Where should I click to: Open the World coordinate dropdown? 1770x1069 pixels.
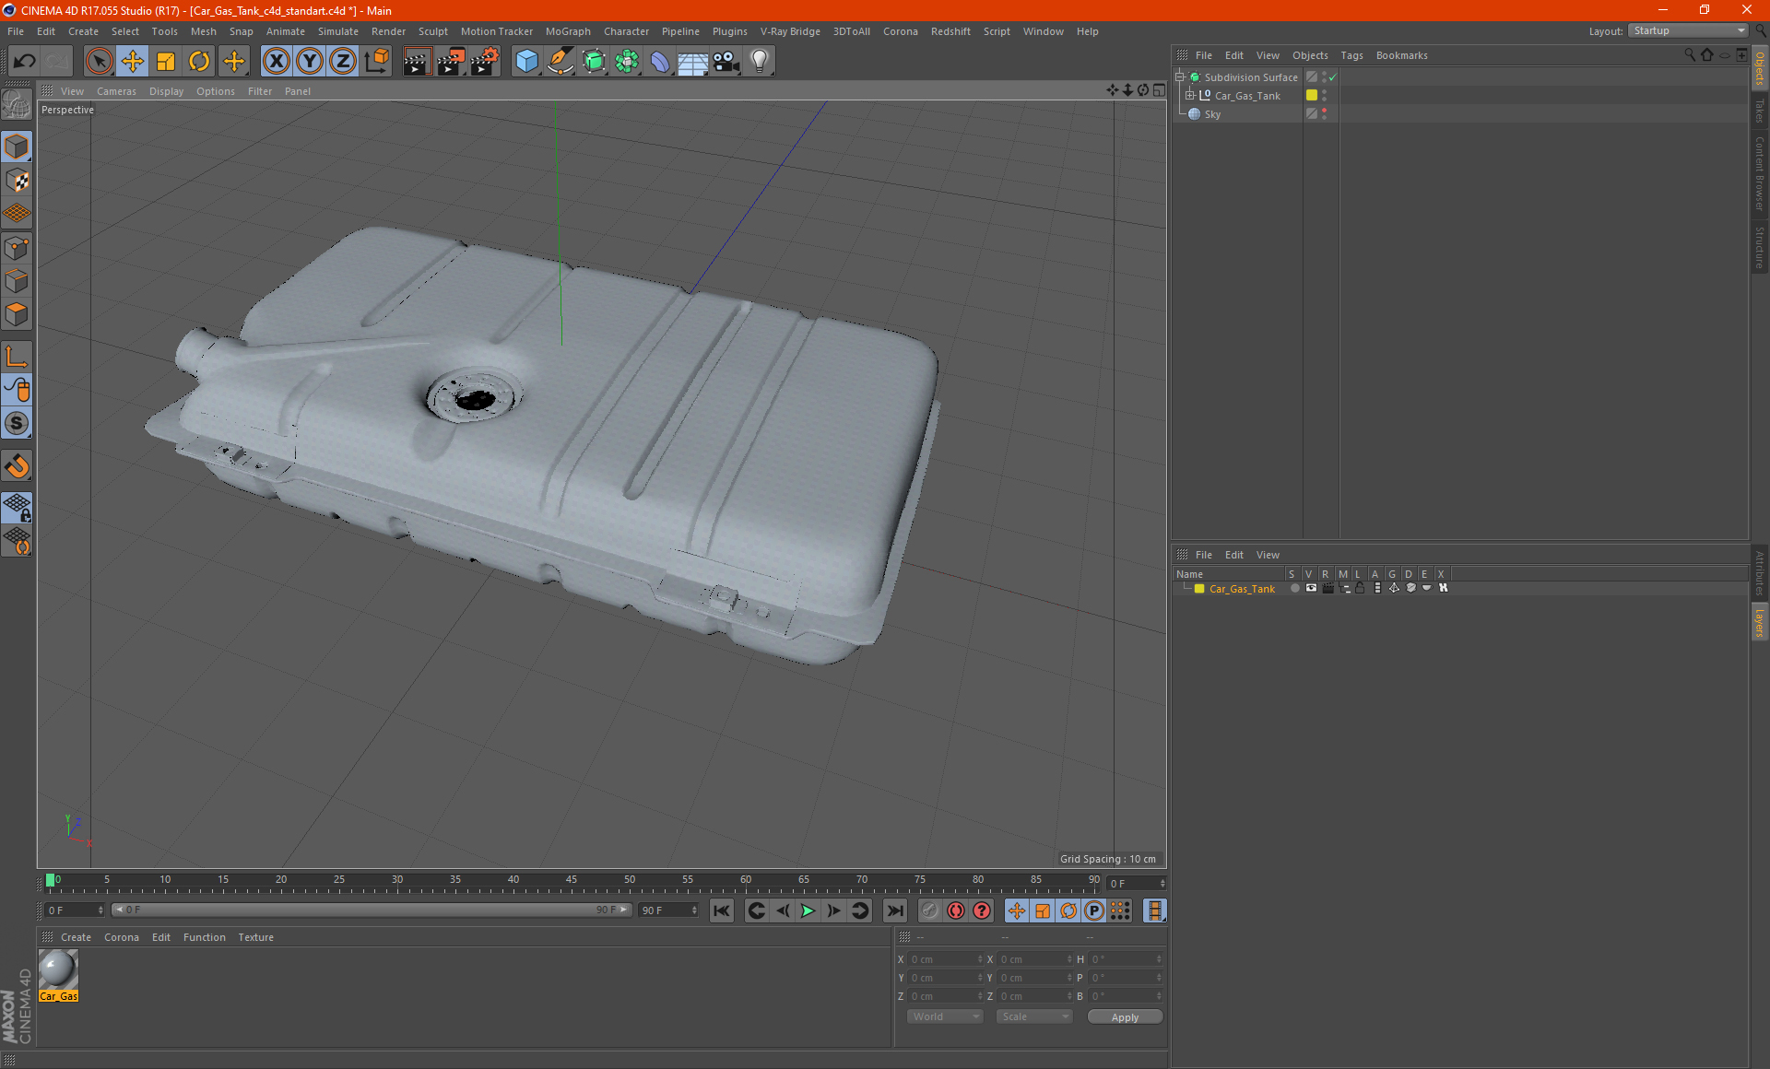(945, 1016)
